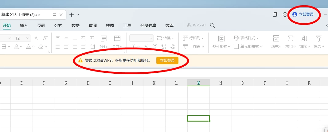Switch to the 公式 tab

[58, 25]
